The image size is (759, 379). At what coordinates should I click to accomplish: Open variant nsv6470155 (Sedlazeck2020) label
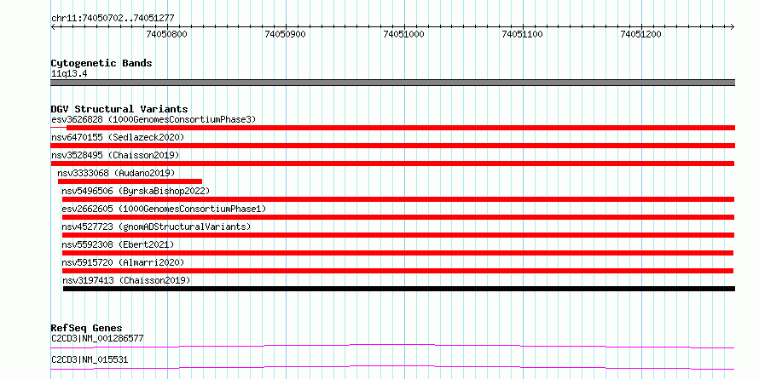(x=118, y=137)
